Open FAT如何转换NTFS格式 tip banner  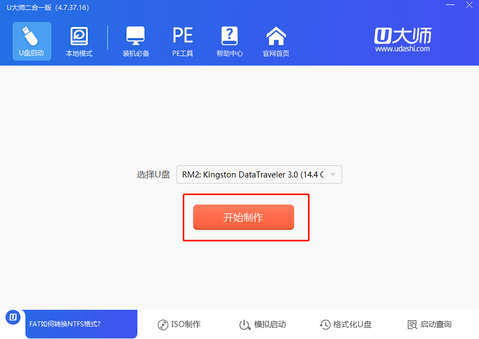pyautogui.click(x=81, y=324)
